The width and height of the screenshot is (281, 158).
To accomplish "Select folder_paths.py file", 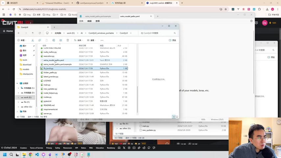I will tap(84, 72).
